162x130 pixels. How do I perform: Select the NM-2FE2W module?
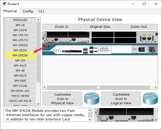pyautogui.click(x=20, y=55)
